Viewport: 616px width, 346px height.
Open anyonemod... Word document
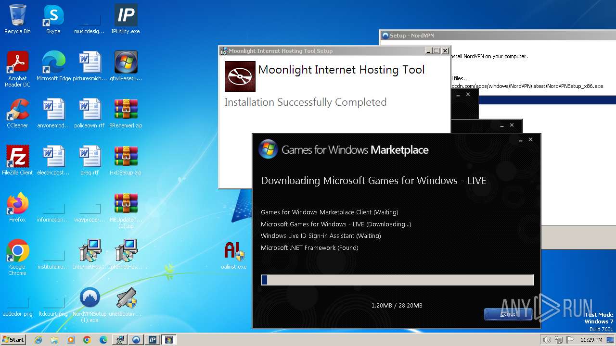53,113
